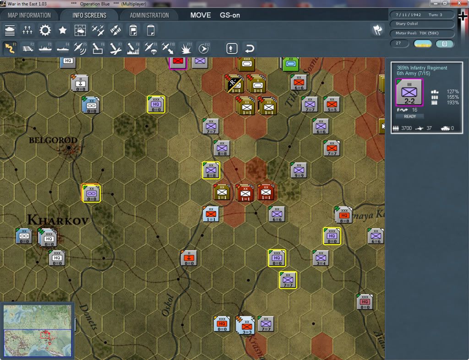The height and width of the screenshot is (360, 469).
Task: Select naval transport mode (F3) ship icon
Action: (45, 48)
